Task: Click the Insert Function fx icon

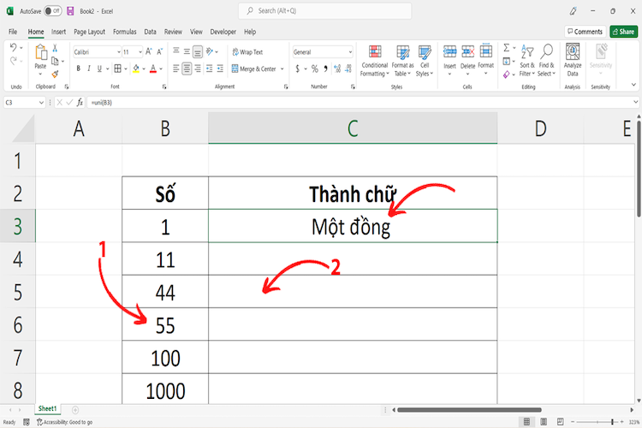Action: coord(80,103)
